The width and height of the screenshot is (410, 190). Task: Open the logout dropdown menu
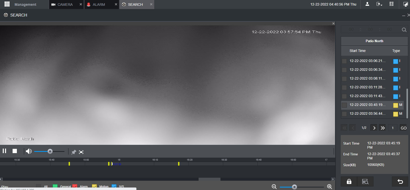click(379, 4)
